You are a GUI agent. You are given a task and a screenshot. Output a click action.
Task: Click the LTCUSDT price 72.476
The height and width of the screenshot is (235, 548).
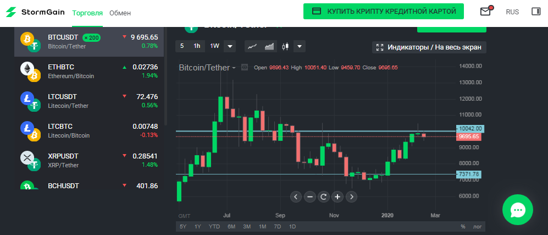click(147, 96)
